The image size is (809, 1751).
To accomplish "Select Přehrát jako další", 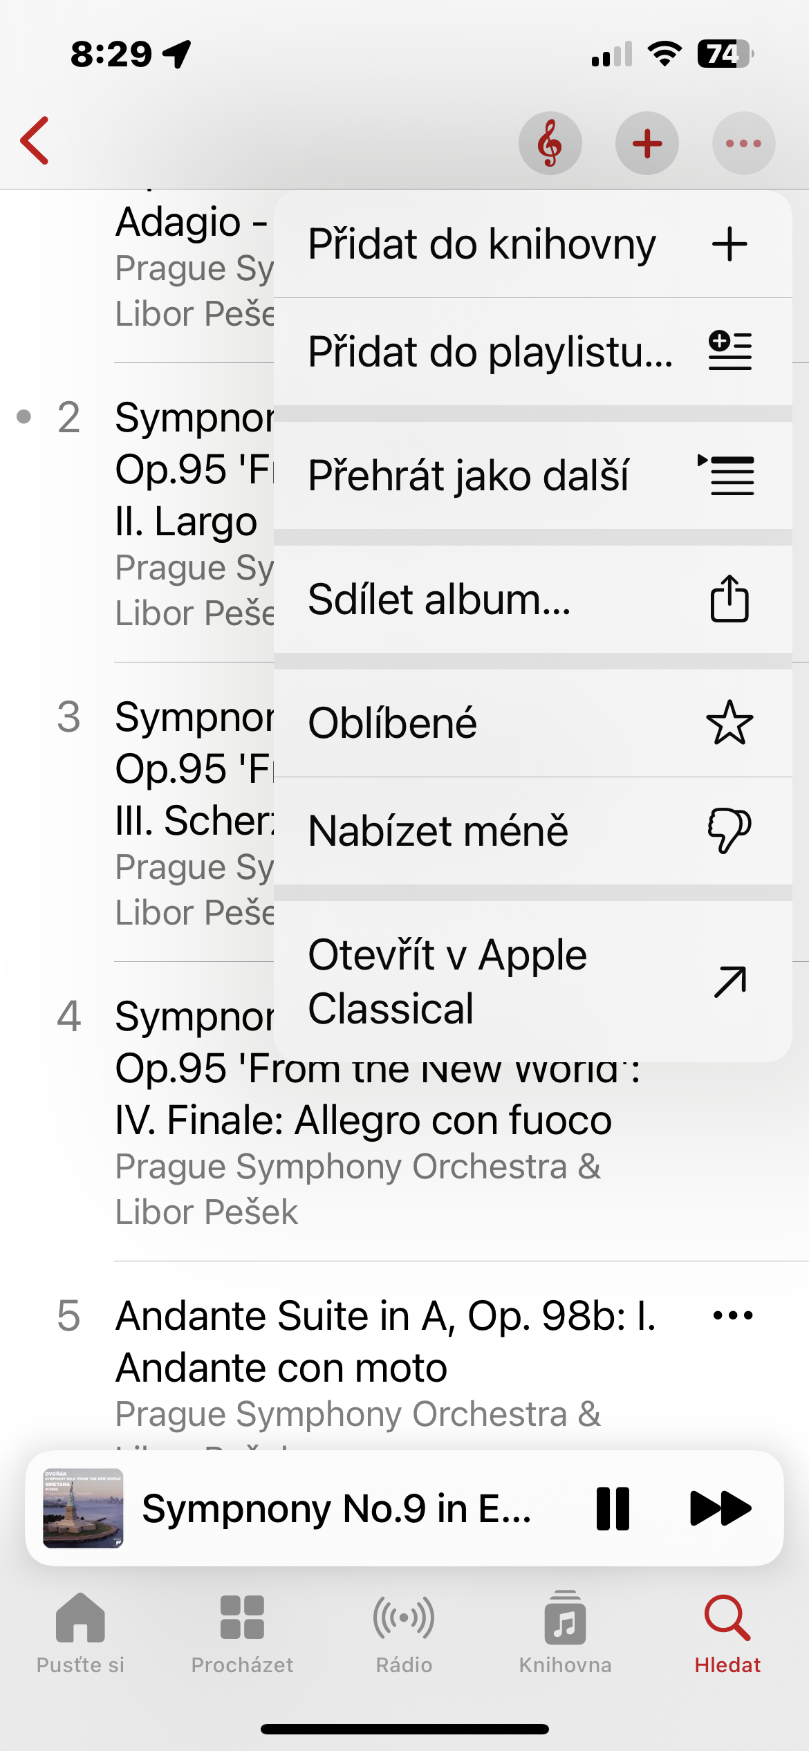I will pyautogui.click(x=532, y=476).
